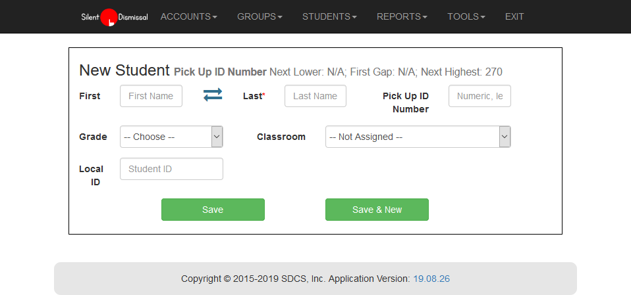Expand the TOOLS menu
The width and height of the screenshot is (631, 295).
(466, 16)
